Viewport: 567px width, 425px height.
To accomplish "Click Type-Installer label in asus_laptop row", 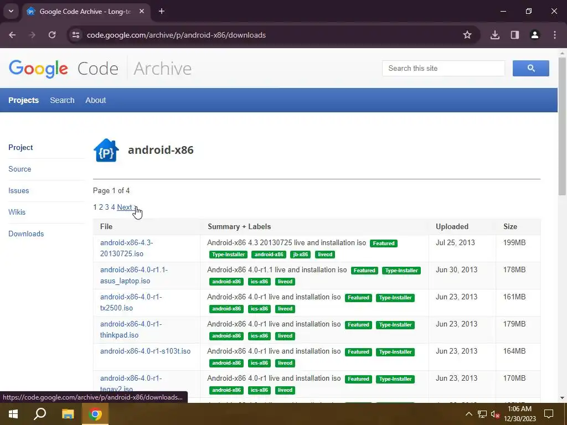I will click(x=401, y=270).
